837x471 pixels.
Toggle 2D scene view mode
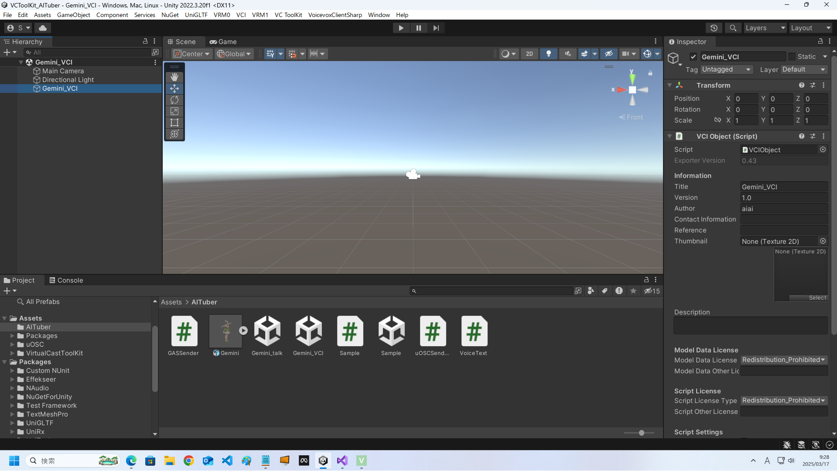point(530,54)
